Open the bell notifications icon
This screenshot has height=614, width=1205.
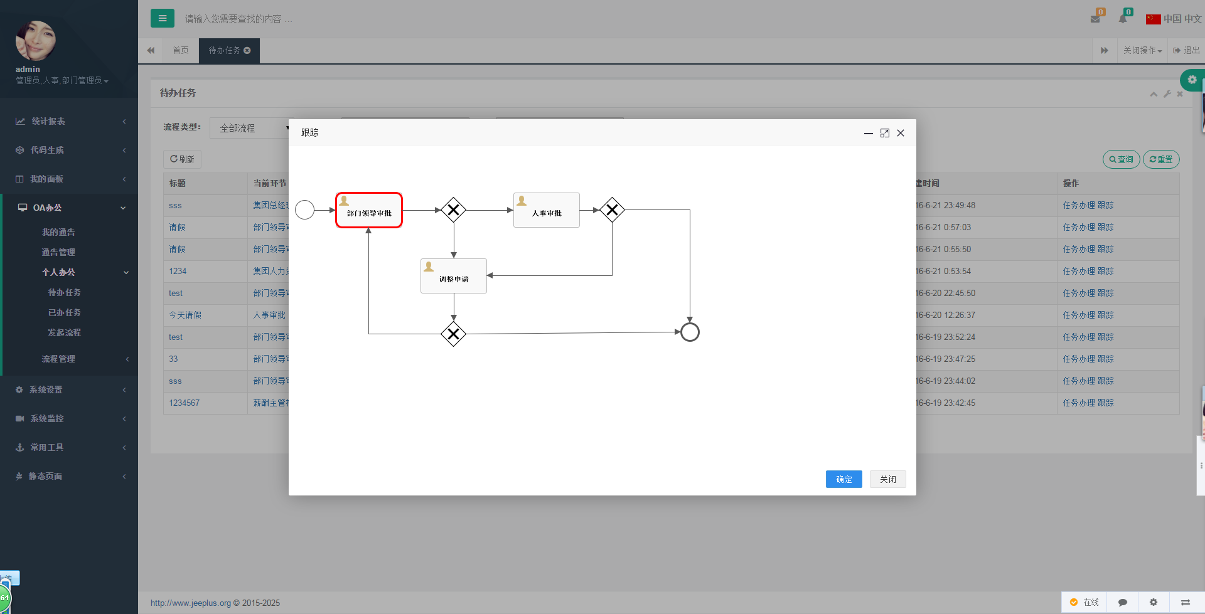pyautogui.click(x=1123, y=19)
